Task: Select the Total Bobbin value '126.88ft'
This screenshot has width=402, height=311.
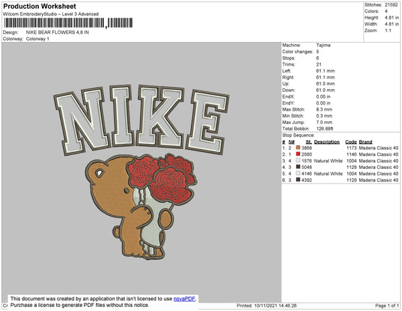Action: [325, 129]
